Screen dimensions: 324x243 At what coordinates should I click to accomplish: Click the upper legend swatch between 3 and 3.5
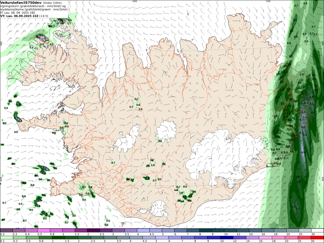click(x=118, y=230)
